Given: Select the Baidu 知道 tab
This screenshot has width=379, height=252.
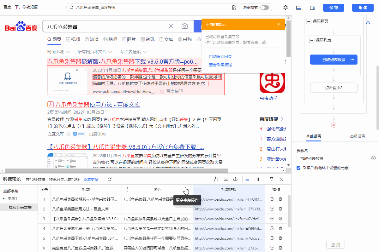Looking at the screenshot, I should coord(92,39).
